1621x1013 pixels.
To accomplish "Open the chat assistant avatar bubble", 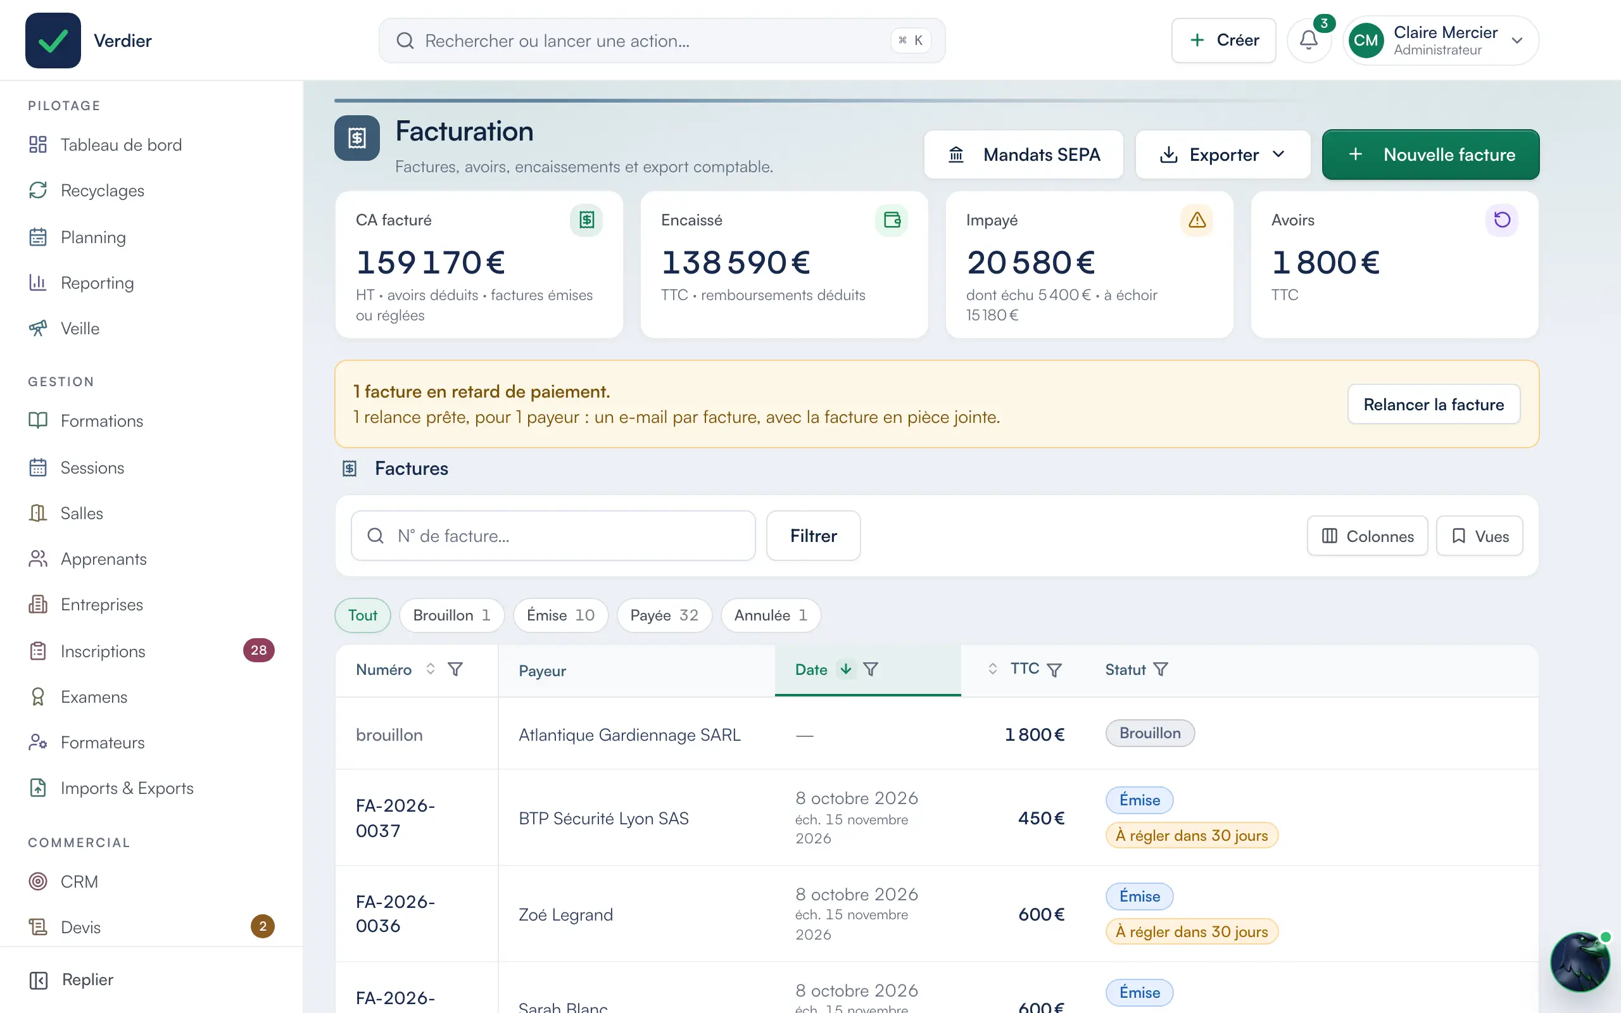I will [1579, 962].
